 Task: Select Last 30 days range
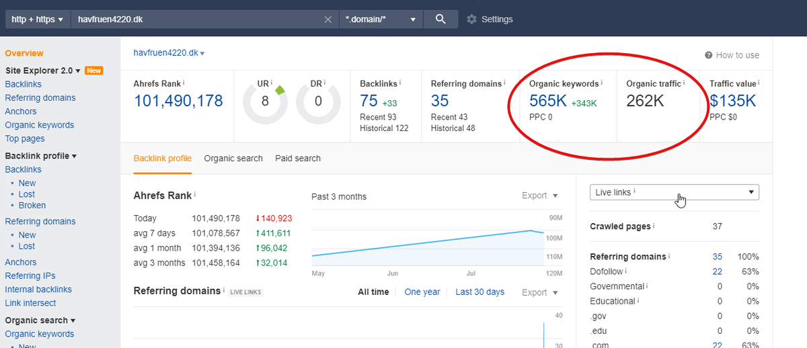tap(480, 292)
